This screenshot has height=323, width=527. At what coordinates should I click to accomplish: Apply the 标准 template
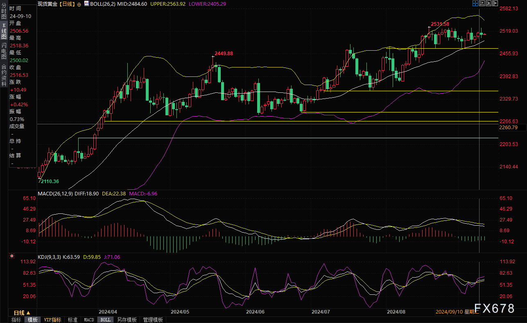[x=72, y=320]
